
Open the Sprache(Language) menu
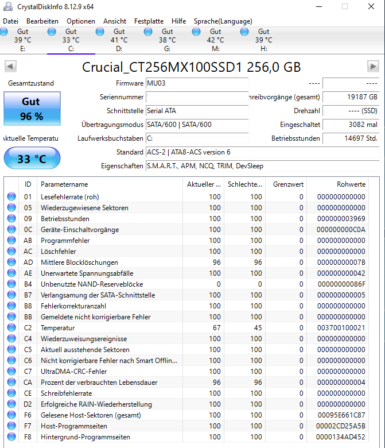click(x=223, y=21)
